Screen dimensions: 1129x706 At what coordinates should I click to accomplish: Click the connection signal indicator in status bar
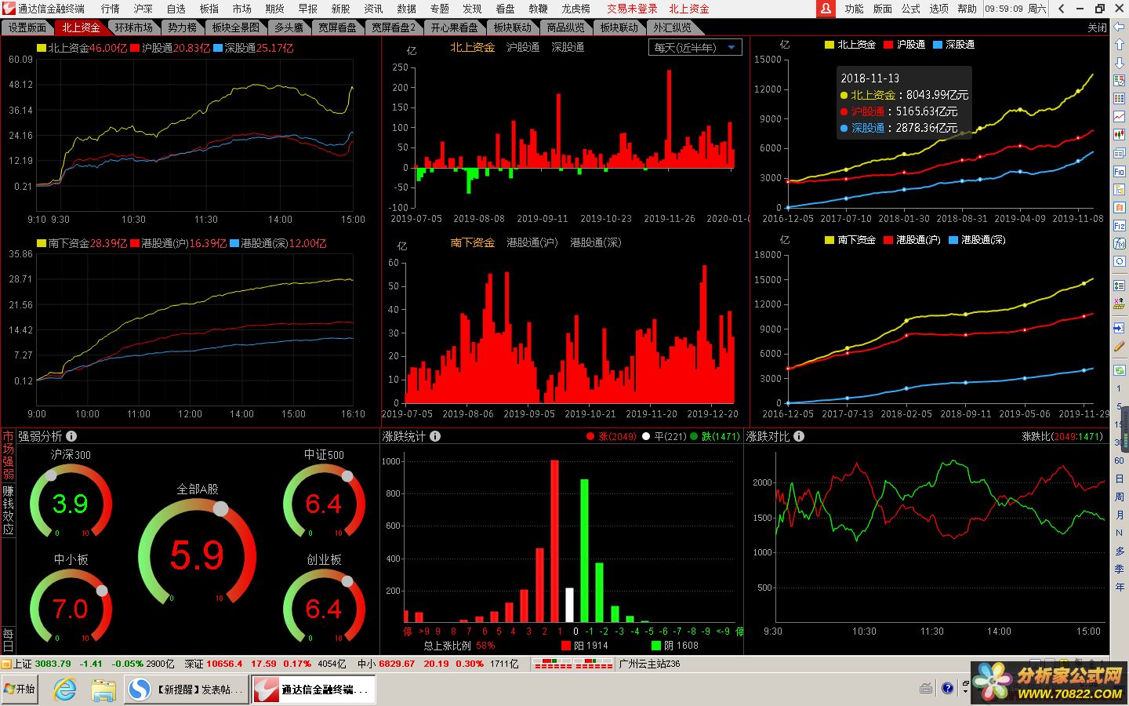[x=573, y=664]
